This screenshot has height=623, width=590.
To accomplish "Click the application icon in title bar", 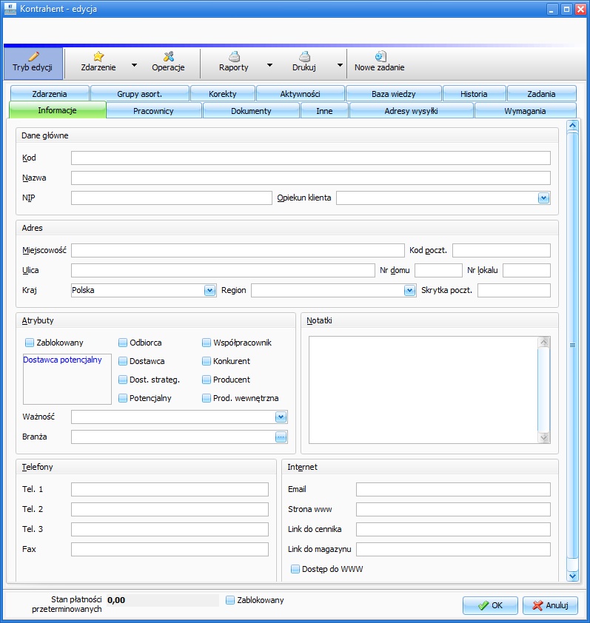I will pyautogui.click(x=10, y=9).
